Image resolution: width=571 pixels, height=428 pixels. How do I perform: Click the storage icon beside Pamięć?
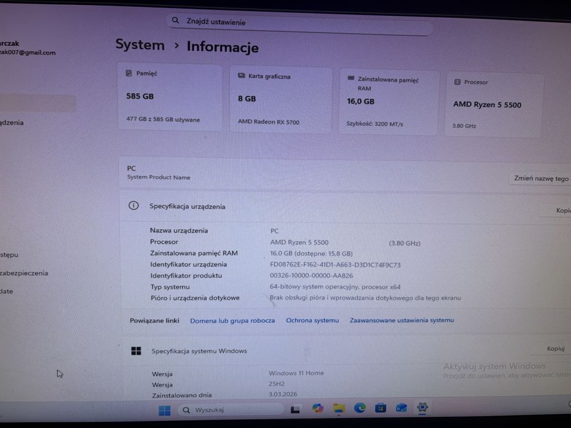coord(129,73)
